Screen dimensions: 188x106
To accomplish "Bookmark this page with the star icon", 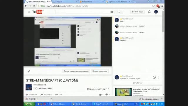I will pos(153,6).
